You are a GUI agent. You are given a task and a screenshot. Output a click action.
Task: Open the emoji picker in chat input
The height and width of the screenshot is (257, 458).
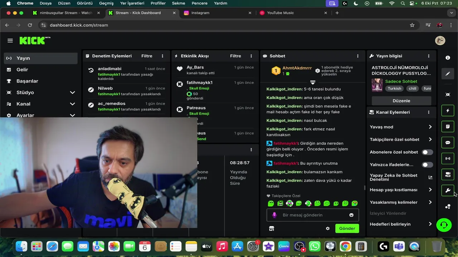tap(351, 215)
